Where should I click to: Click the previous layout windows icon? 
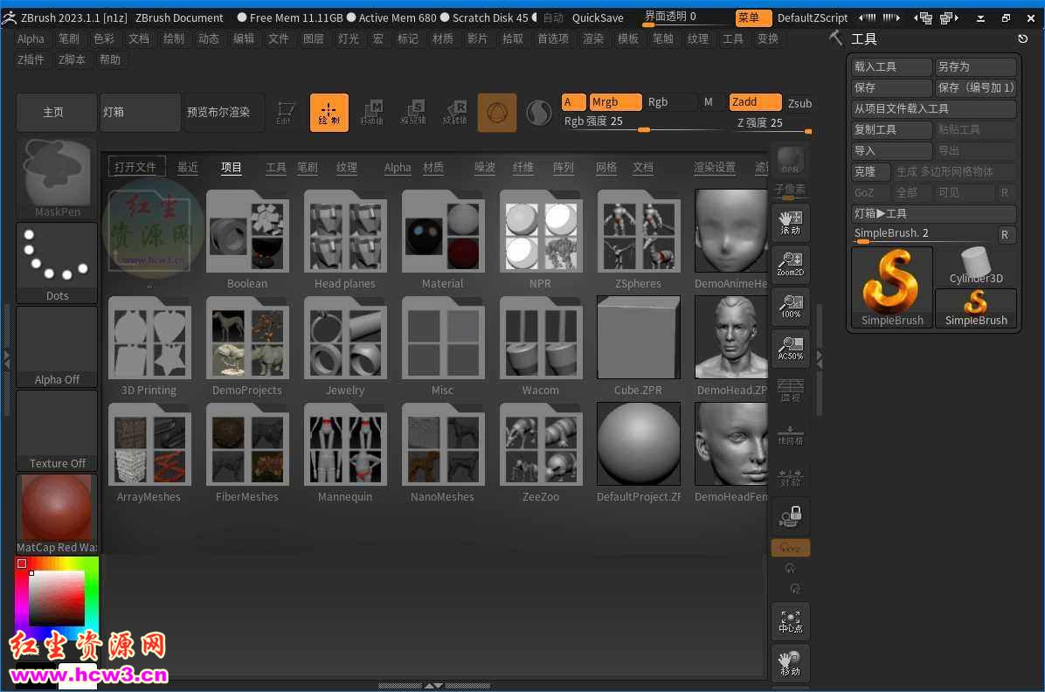click(x=924, y=18)
